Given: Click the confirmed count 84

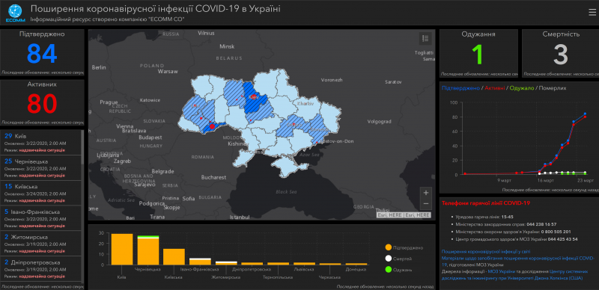Looking at the screenshot, I should (x=42, y=54).
